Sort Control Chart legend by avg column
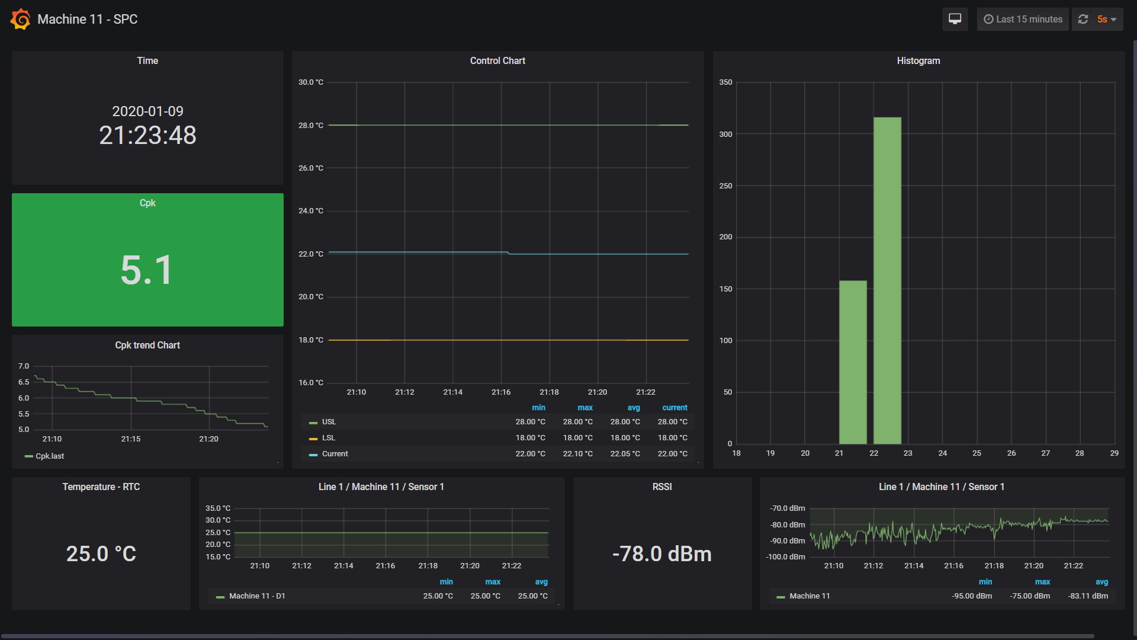Screen dimensions: 1137x640 pos(634,408)
